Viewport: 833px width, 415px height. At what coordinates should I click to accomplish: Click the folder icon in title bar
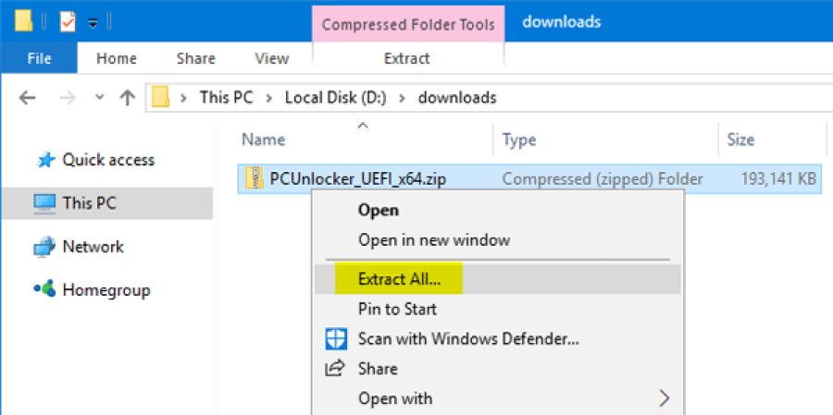tap(24, 21)
